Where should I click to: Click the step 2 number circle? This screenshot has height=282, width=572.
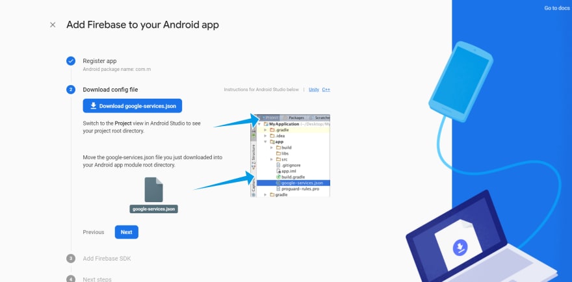71,90
